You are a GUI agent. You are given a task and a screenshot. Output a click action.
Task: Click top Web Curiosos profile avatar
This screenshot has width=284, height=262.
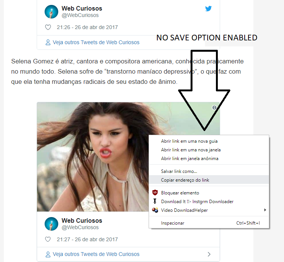pos(51,12)
